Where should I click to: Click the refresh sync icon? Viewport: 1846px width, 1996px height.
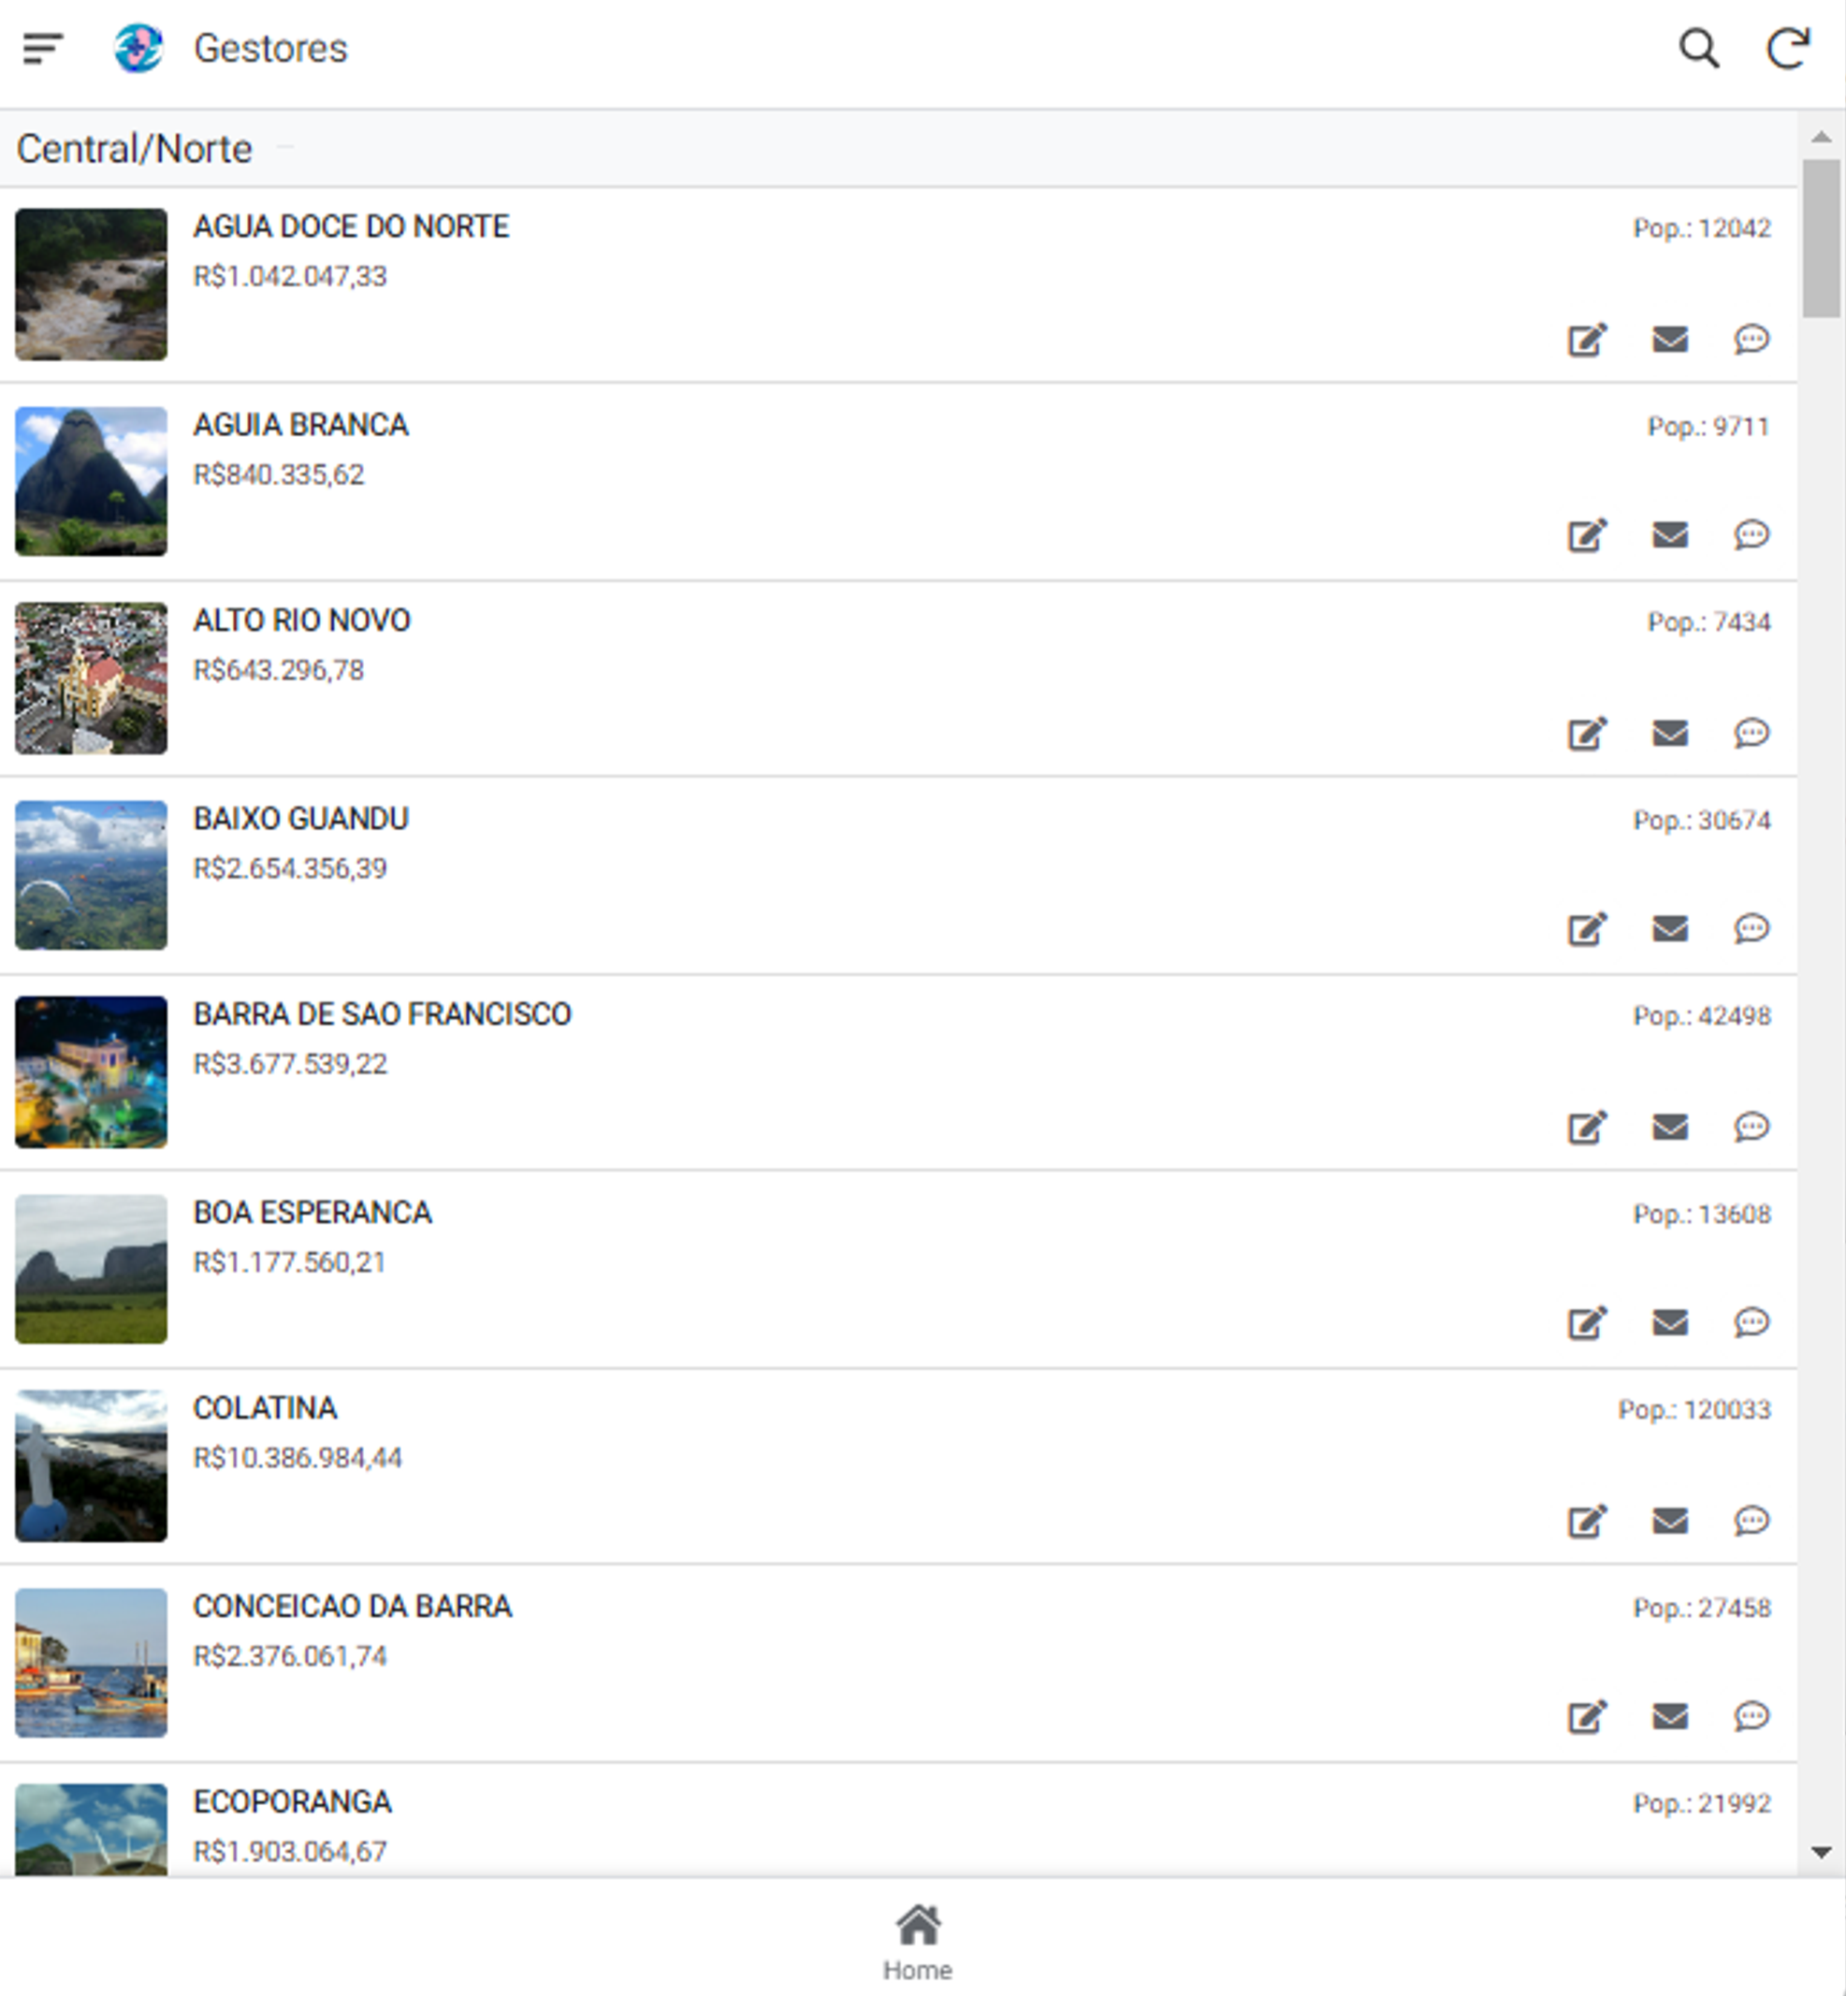point(1787,48)
